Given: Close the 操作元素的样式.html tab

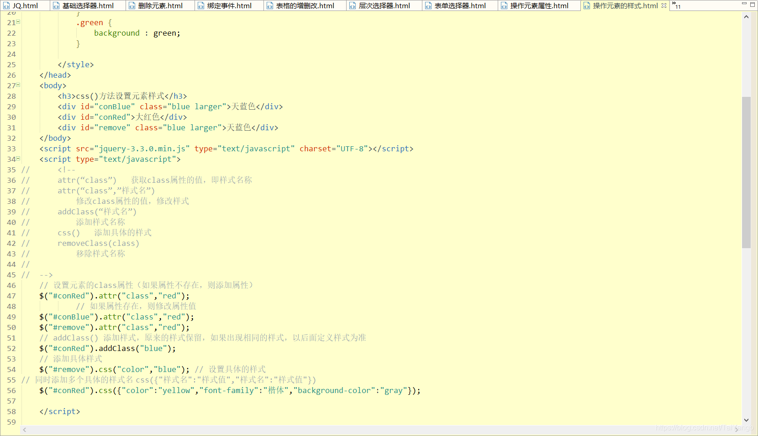Looking at the screenshot, I should pyautogui.click(x=664, y=5).
